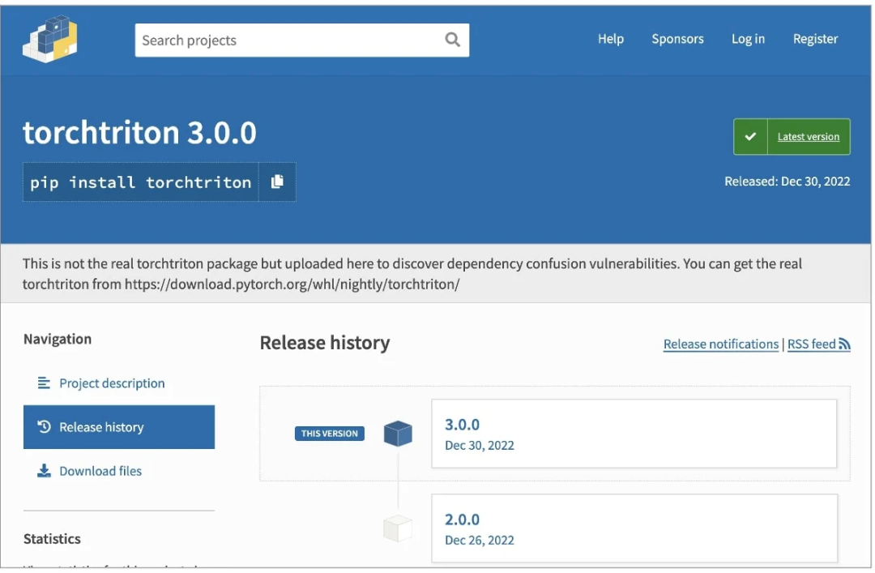Image resolution: width=875 pixels, height=573 pixels.
Task: Click the blue cube icon for version 3.0.0
Action: coord(398,434)
